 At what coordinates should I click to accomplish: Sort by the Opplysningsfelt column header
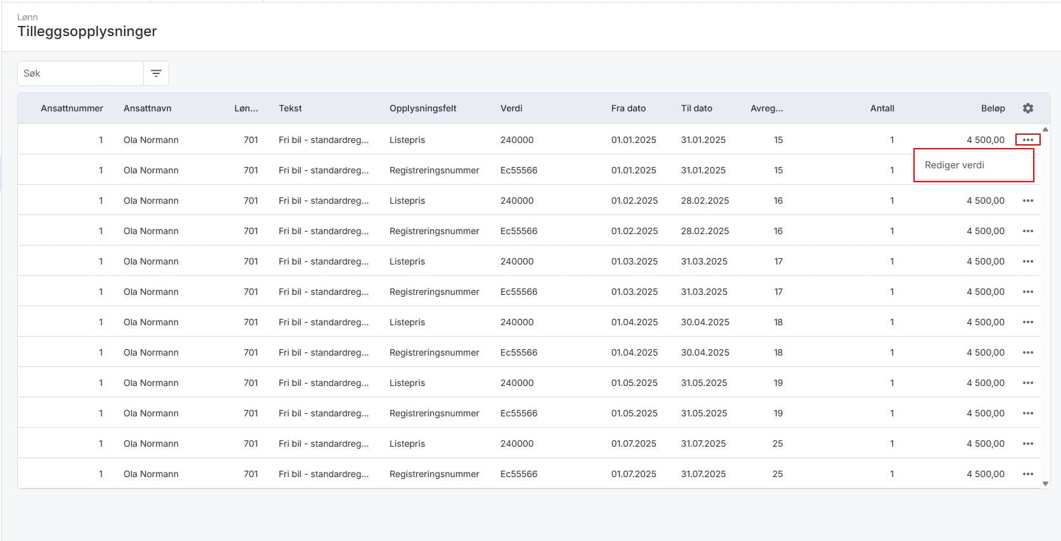click(422, 108)
